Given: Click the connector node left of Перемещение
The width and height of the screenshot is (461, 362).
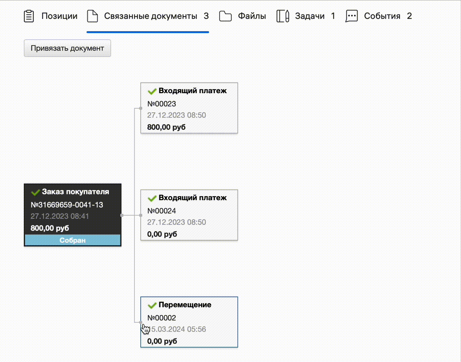Looking at the screenshot, I should click(141, 322).
